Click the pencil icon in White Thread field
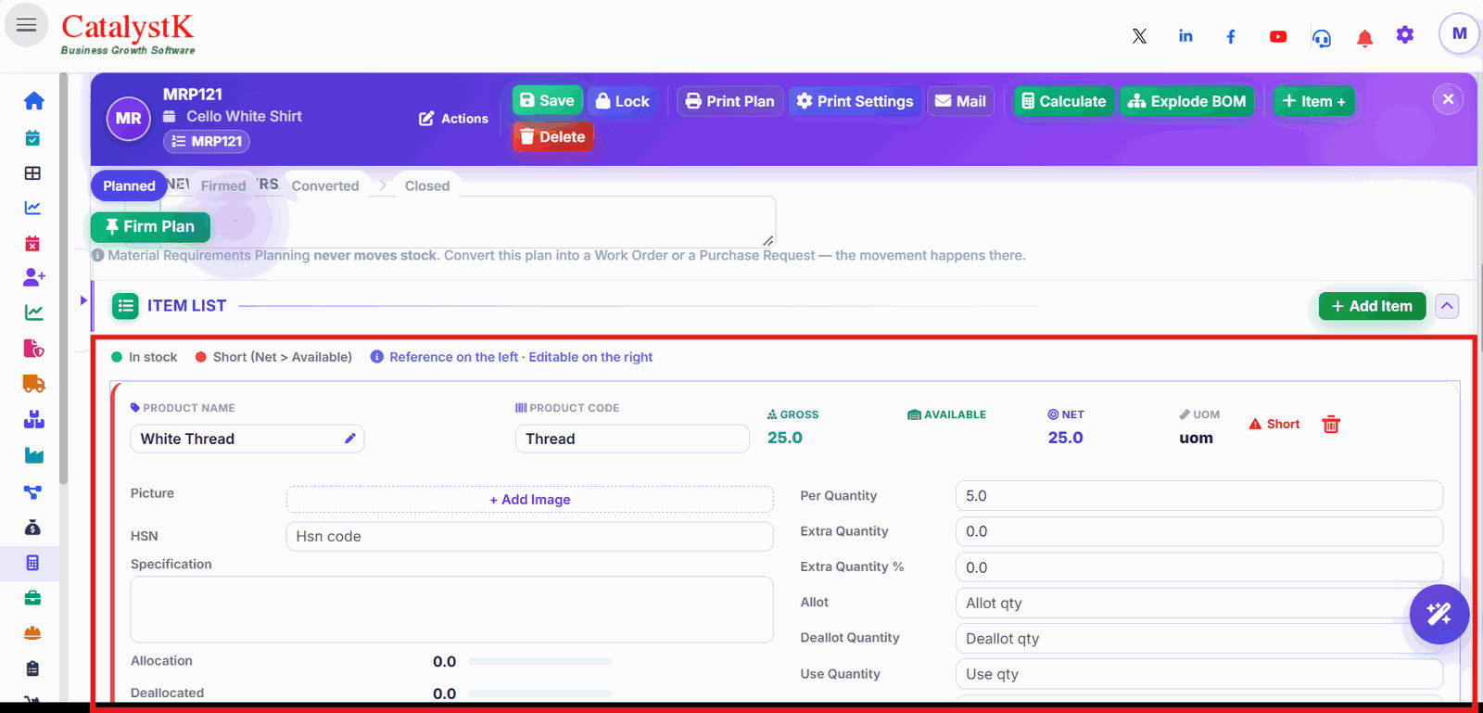This screenshot has height=713, width=1483. click(350, 439)
